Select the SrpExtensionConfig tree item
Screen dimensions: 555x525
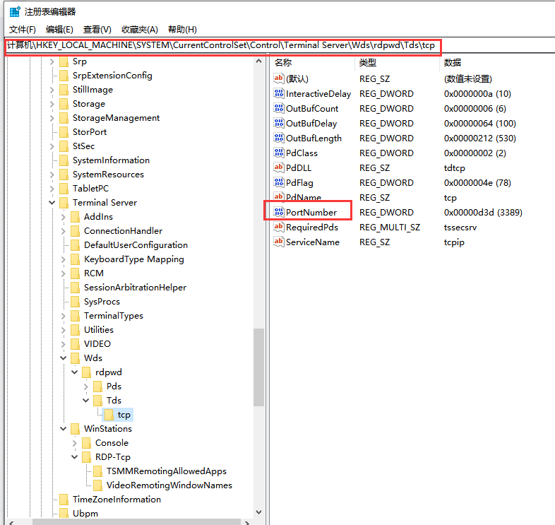click(112, 76)
